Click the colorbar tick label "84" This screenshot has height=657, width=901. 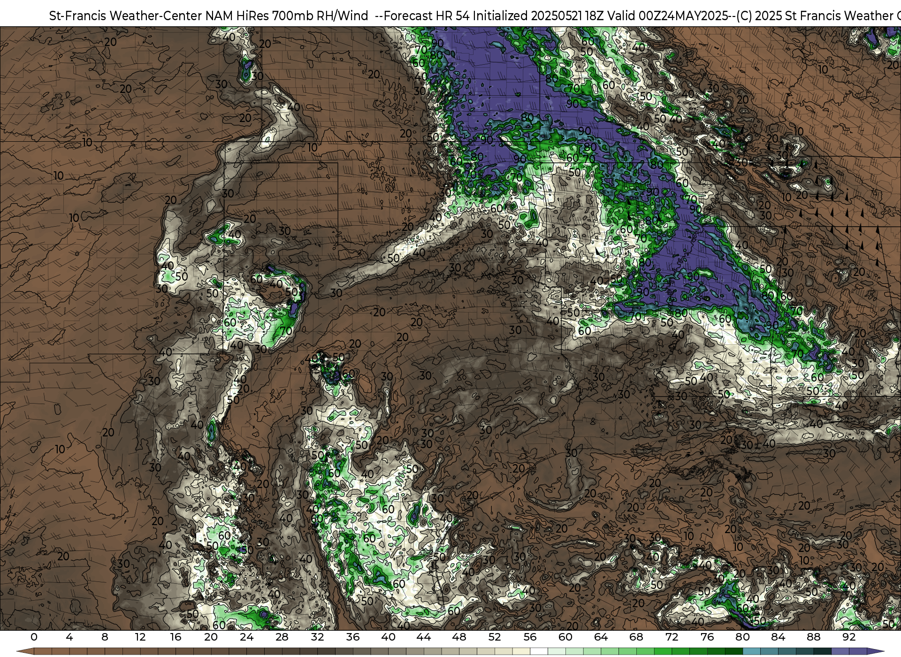coord(778,637)
